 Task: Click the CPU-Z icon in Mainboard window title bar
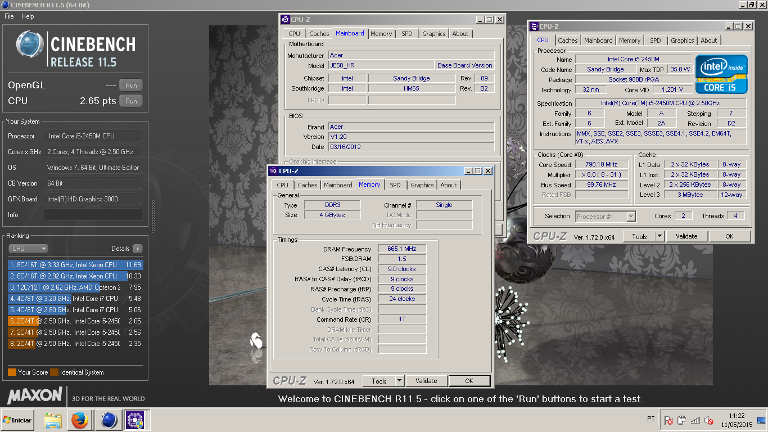tap(286, 20)
